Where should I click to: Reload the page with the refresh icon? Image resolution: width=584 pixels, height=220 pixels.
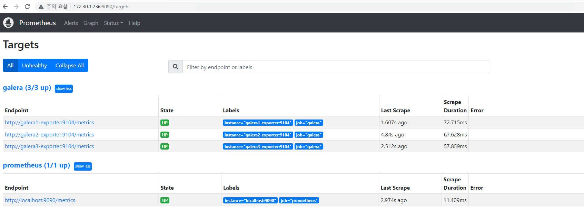(27, 7)
